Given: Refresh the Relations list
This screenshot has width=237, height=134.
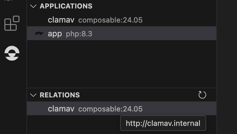Looking at the screenshot, I should pyautogui.click(x=202, y=95).
